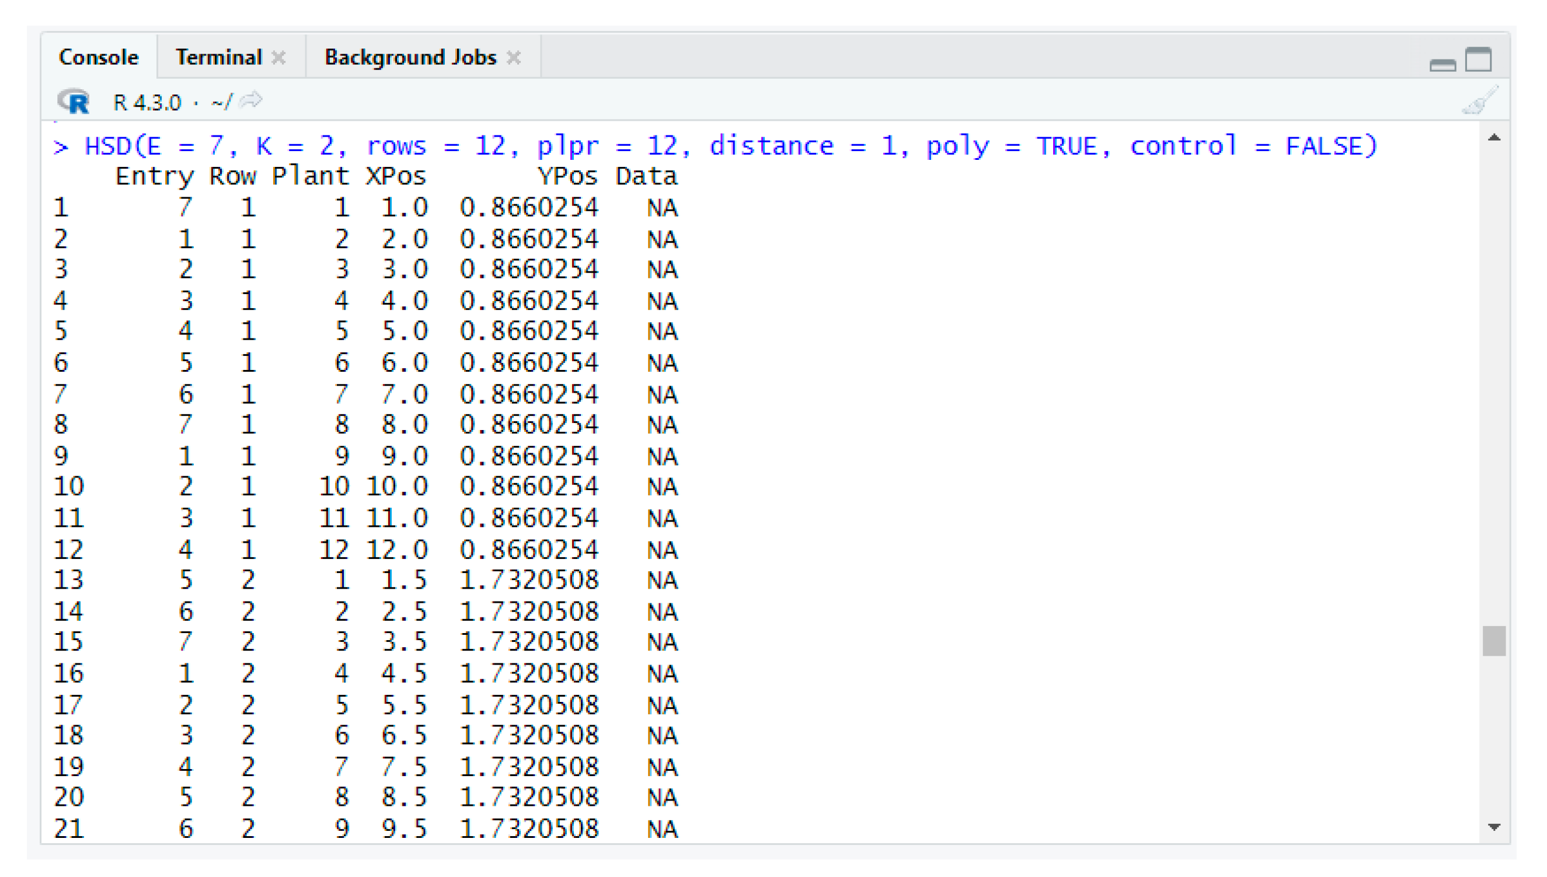This screenshot has height=877, width=1547.
Task: Click the console scrollbar thumb
Action: [x=1494, y=641]
